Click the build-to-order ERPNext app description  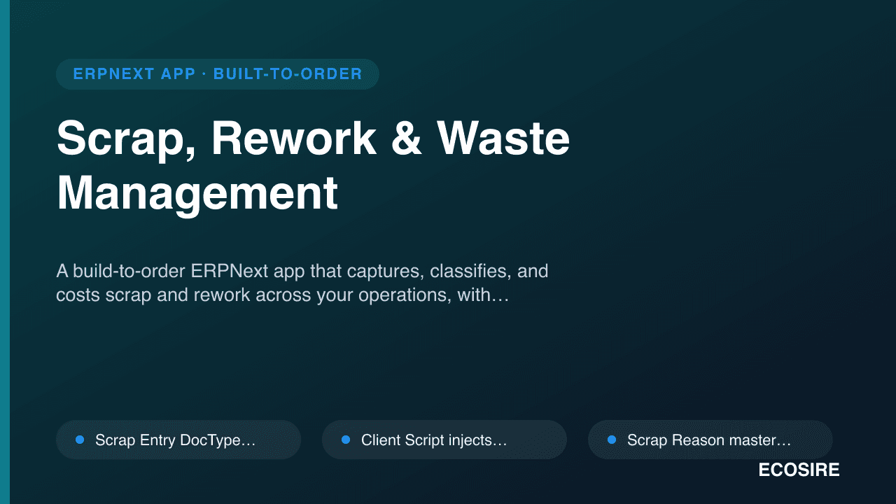pyautogui.click(x=302, y=283)
